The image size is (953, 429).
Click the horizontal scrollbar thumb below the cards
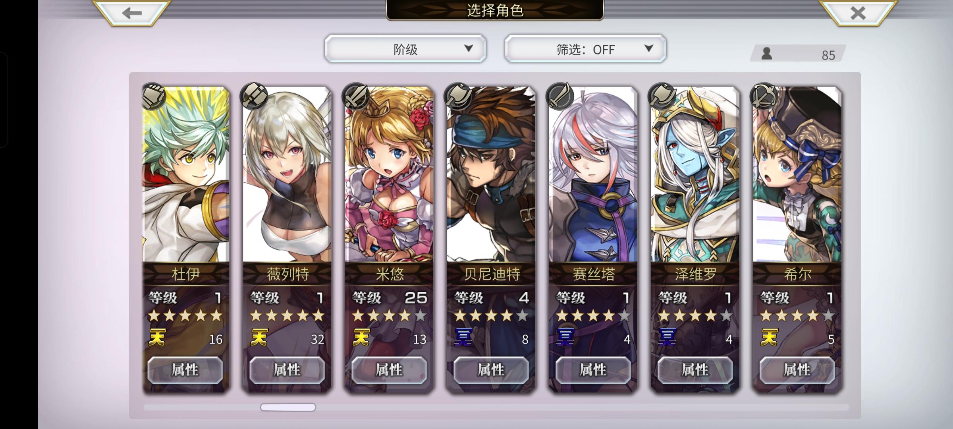coord(288,407)
